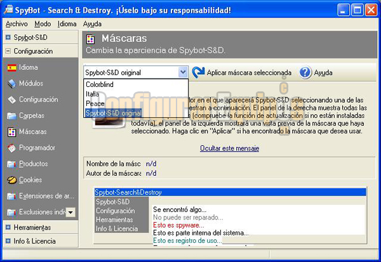This screenshot has height=262, width=381.
Task: Click the Configuración tag icon in sidebar
Action: pyautogui.click(x=11, y=100)
